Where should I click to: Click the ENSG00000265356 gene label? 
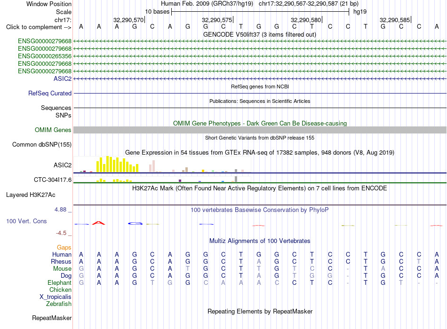click(45, 56)
